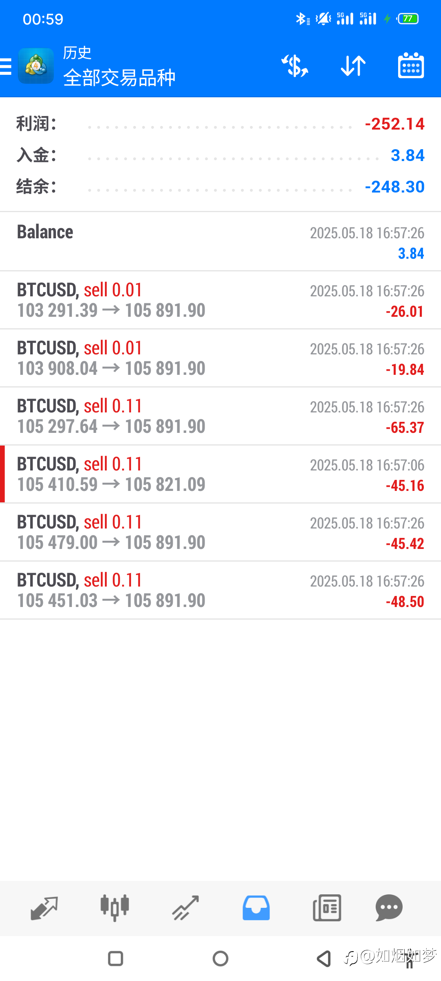Open BTCUSD sell trade with -19.84 loss

(220, 358)
